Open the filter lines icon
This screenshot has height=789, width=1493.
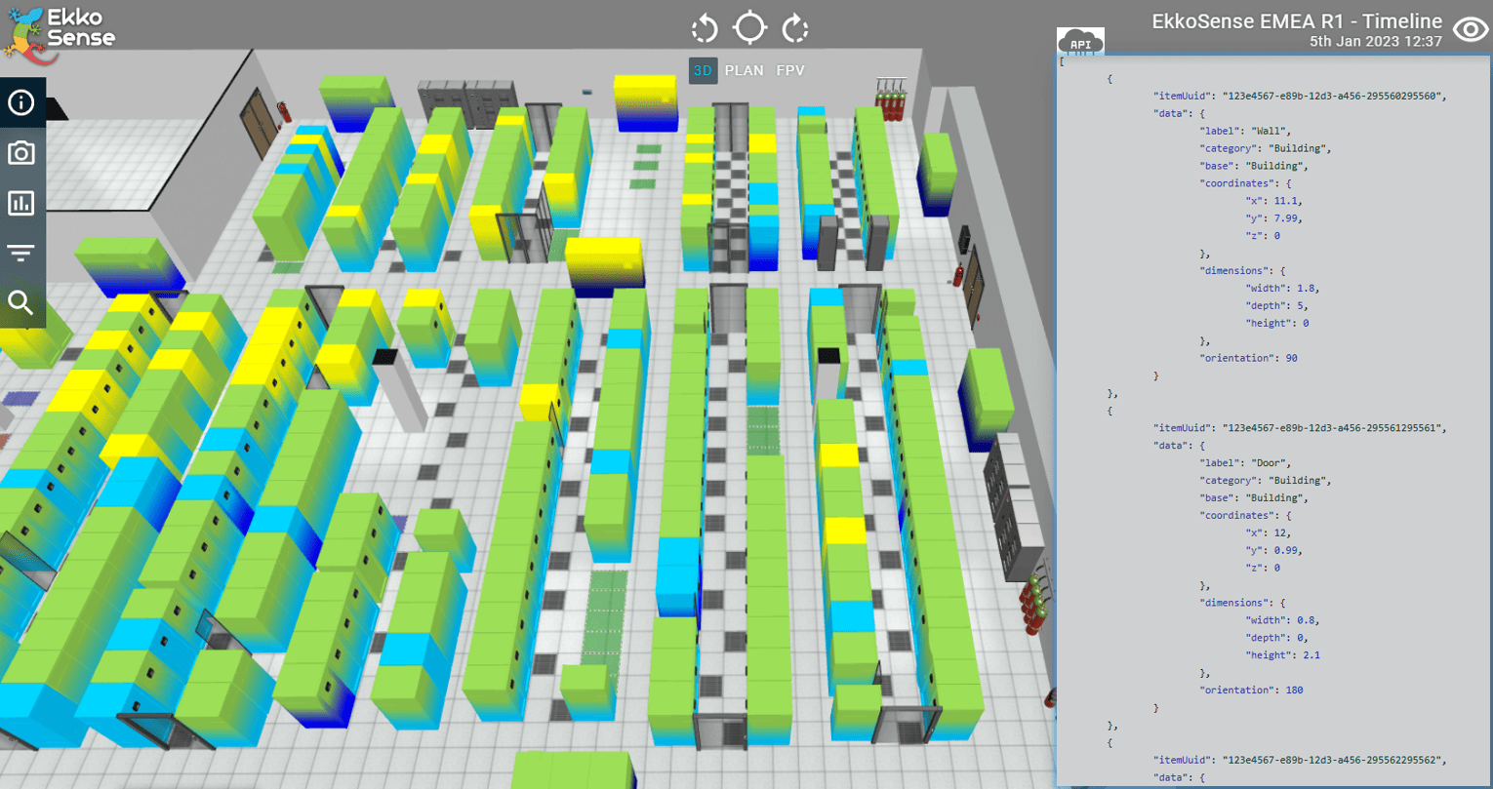point(20,254)
